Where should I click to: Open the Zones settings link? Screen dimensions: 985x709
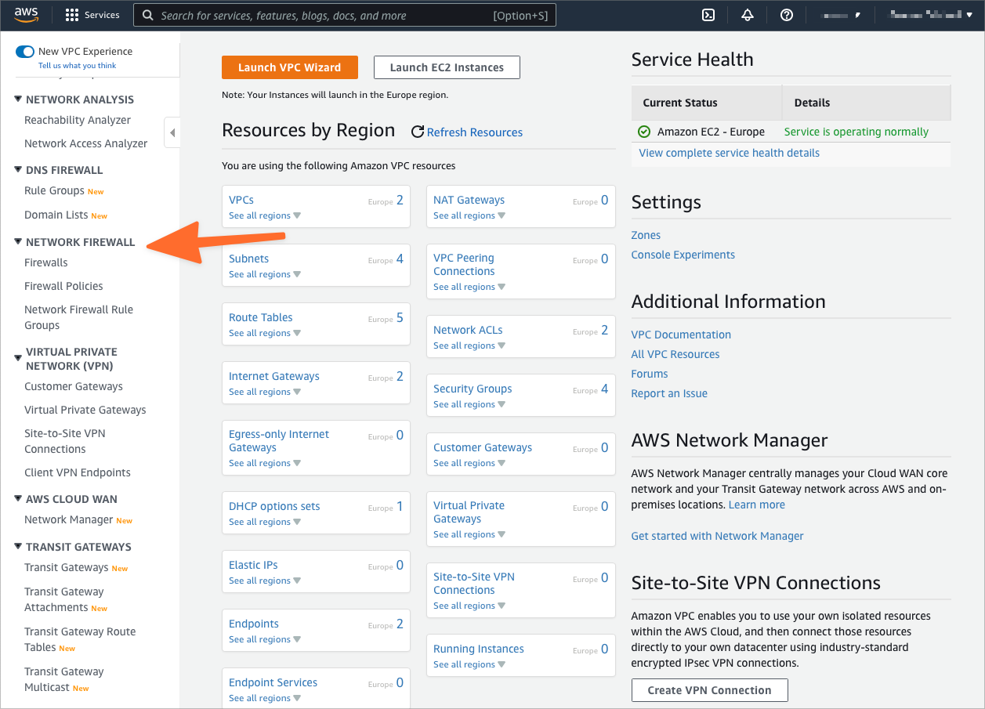point(646,235)
